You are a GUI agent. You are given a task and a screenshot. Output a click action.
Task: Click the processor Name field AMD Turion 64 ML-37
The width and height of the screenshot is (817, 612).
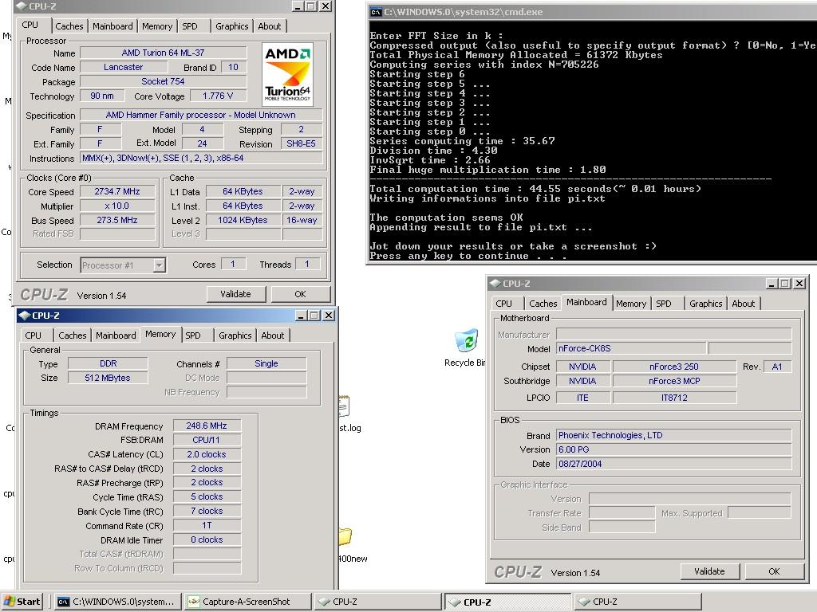(x=163, y=53)
